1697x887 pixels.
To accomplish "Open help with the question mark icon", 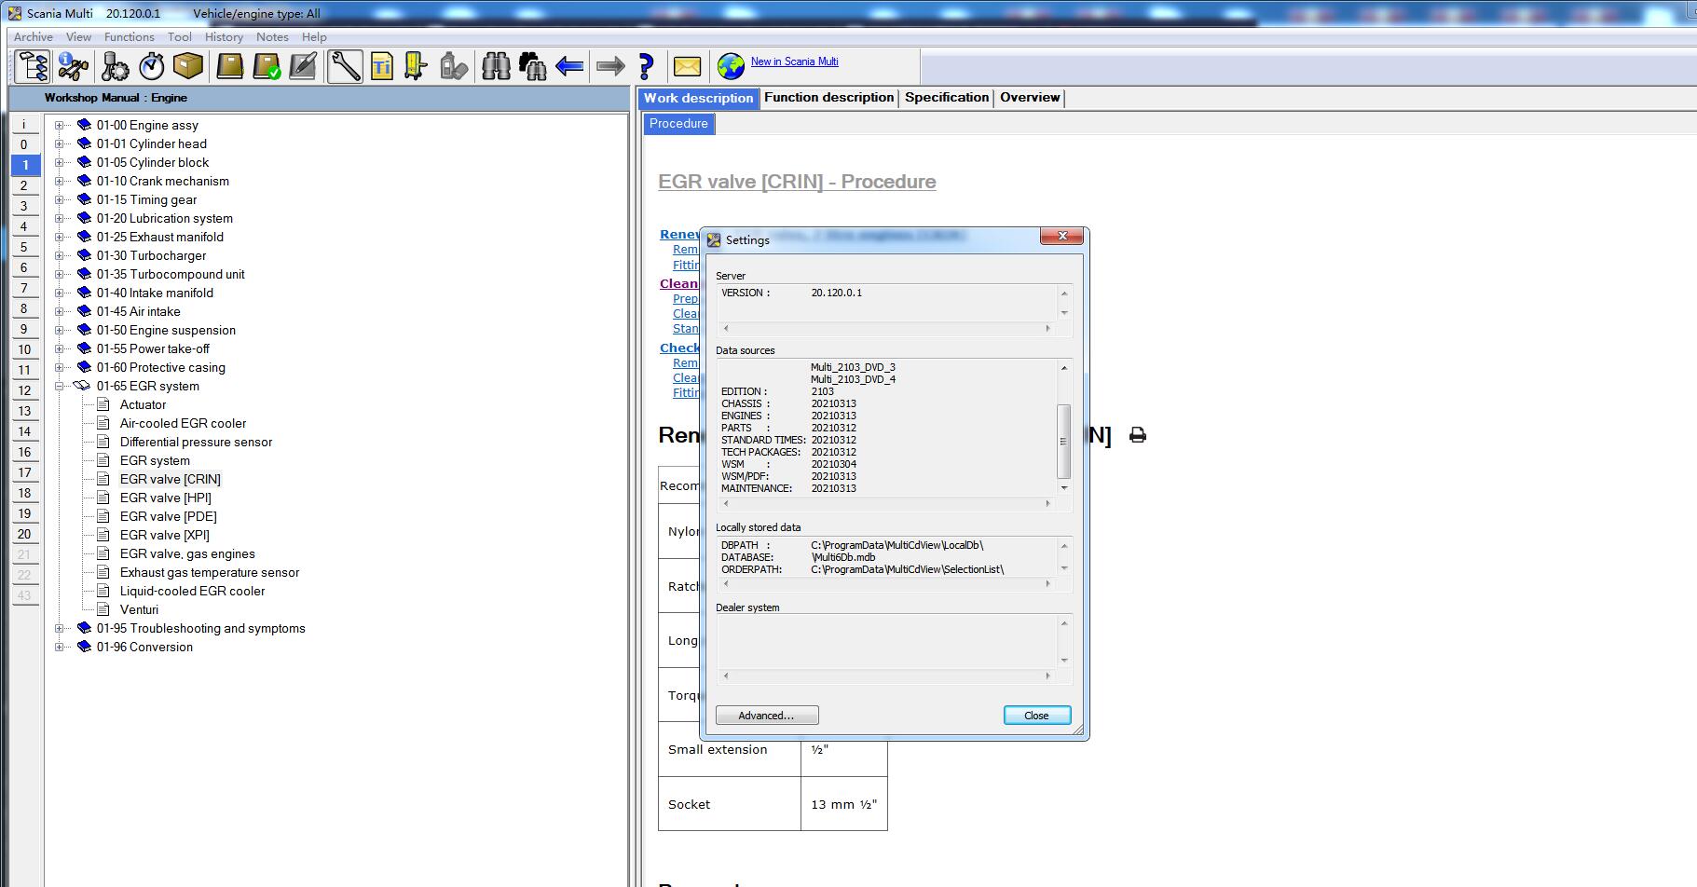I will click(647, 66).
